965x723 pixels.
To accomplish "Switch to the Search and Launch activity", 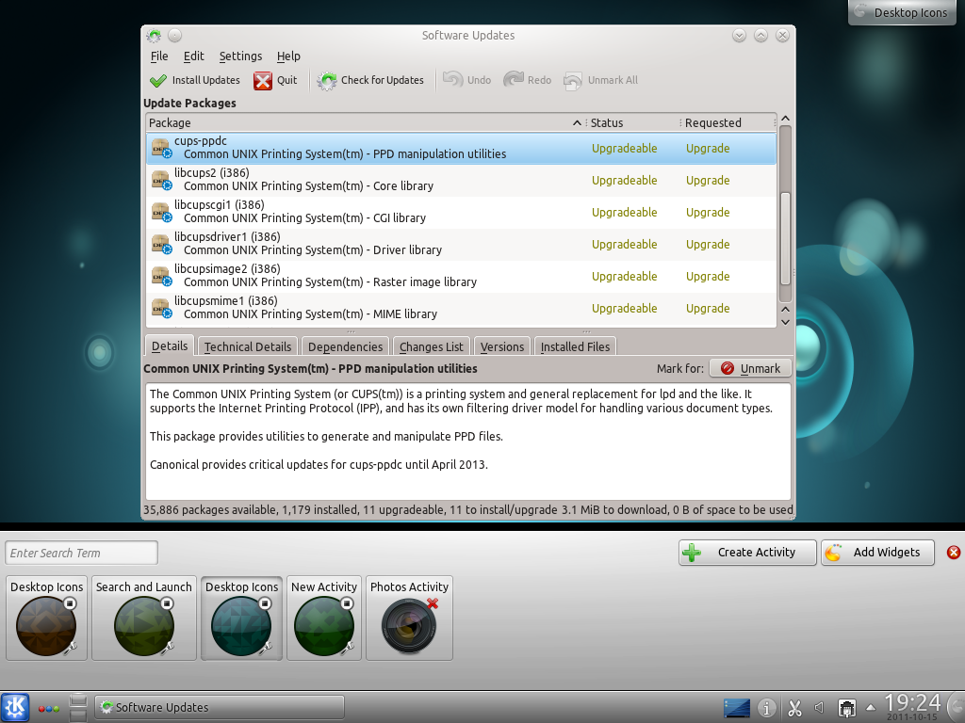I will click(144, 618).
